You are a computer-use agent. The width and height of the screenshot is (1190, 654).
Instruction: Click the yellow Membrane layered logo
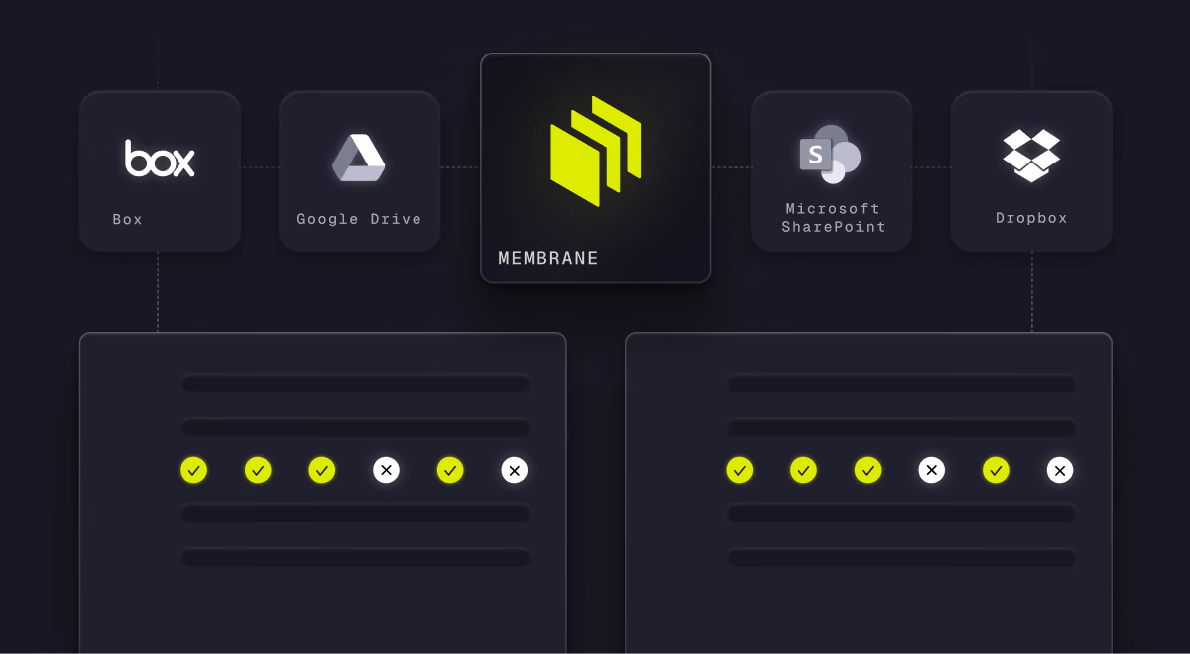[596, 152]
